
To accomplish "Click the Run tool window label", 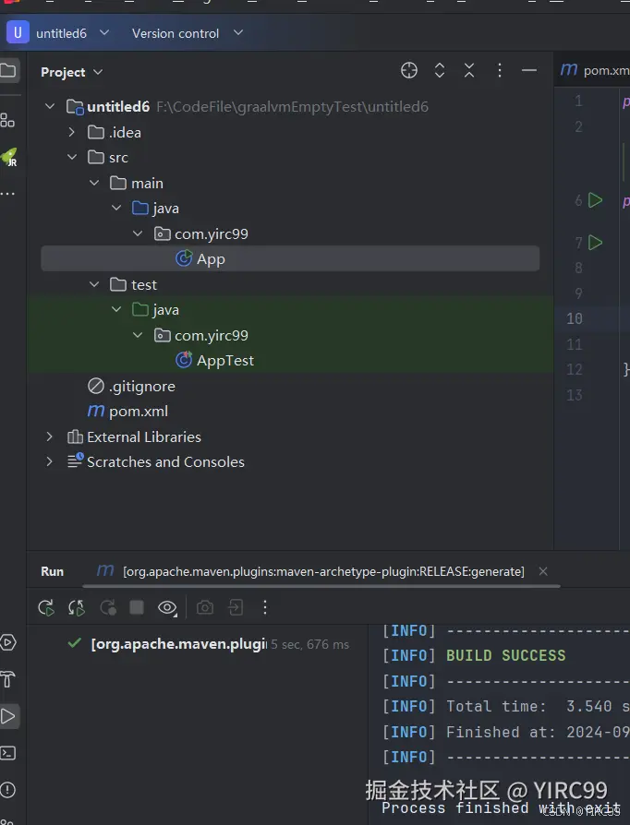I will (x=52, y=571).
